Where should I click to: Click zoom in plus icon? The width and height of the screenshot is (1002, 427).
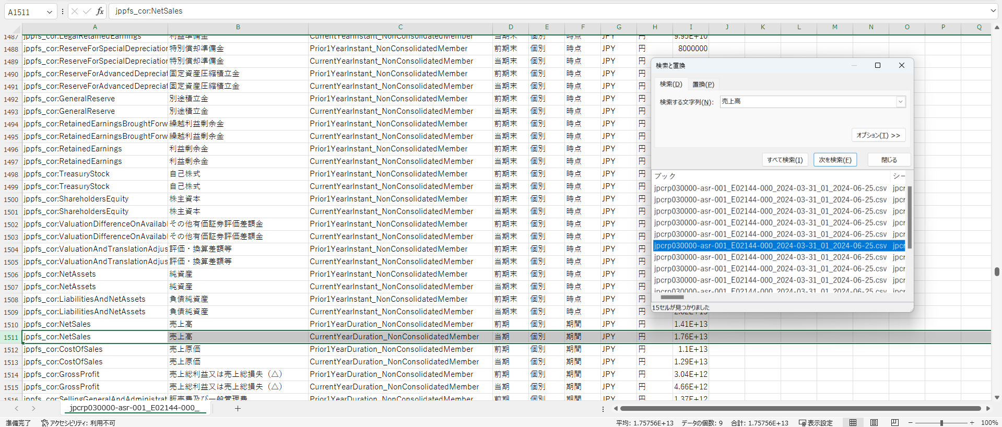coord(972,422)
